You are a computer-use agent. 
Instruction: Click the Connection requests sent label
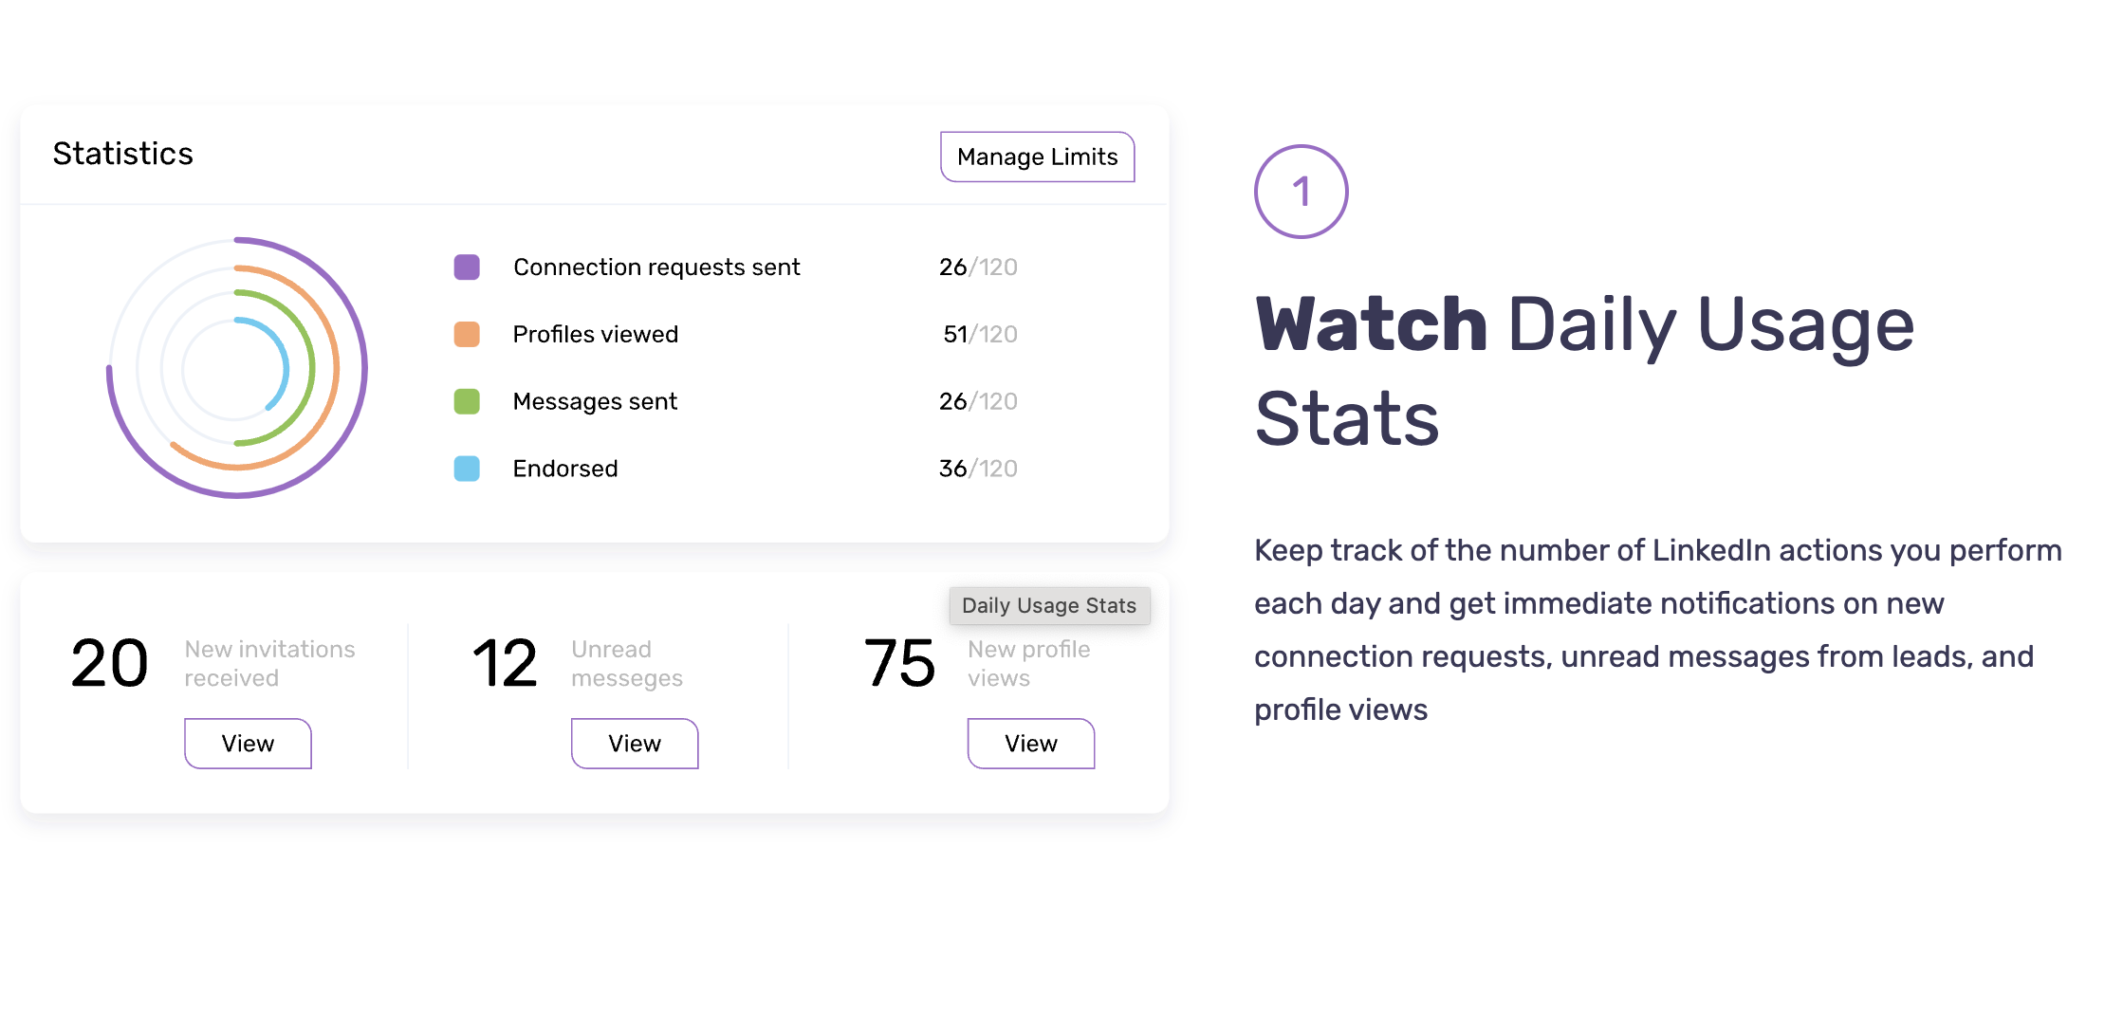[656, 267]
